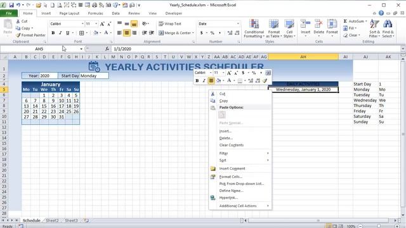Image resolution: width=406 pixels, height=228 pixels.
Task: Open Format as Table gallery
Action: (273, 28)
